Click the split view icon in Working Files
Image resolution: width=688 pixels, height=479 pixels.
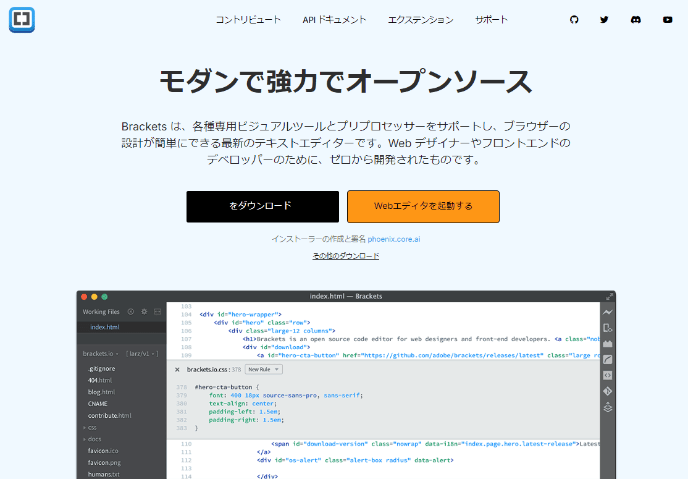pos(157,312)
